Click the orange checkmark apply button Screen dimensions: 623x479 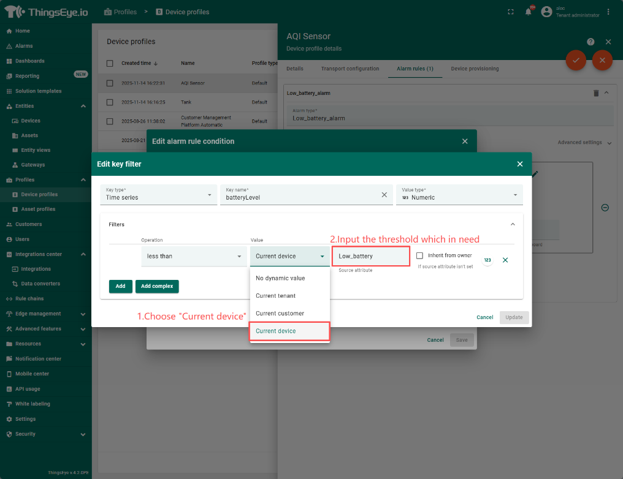[x=575, y=60]
